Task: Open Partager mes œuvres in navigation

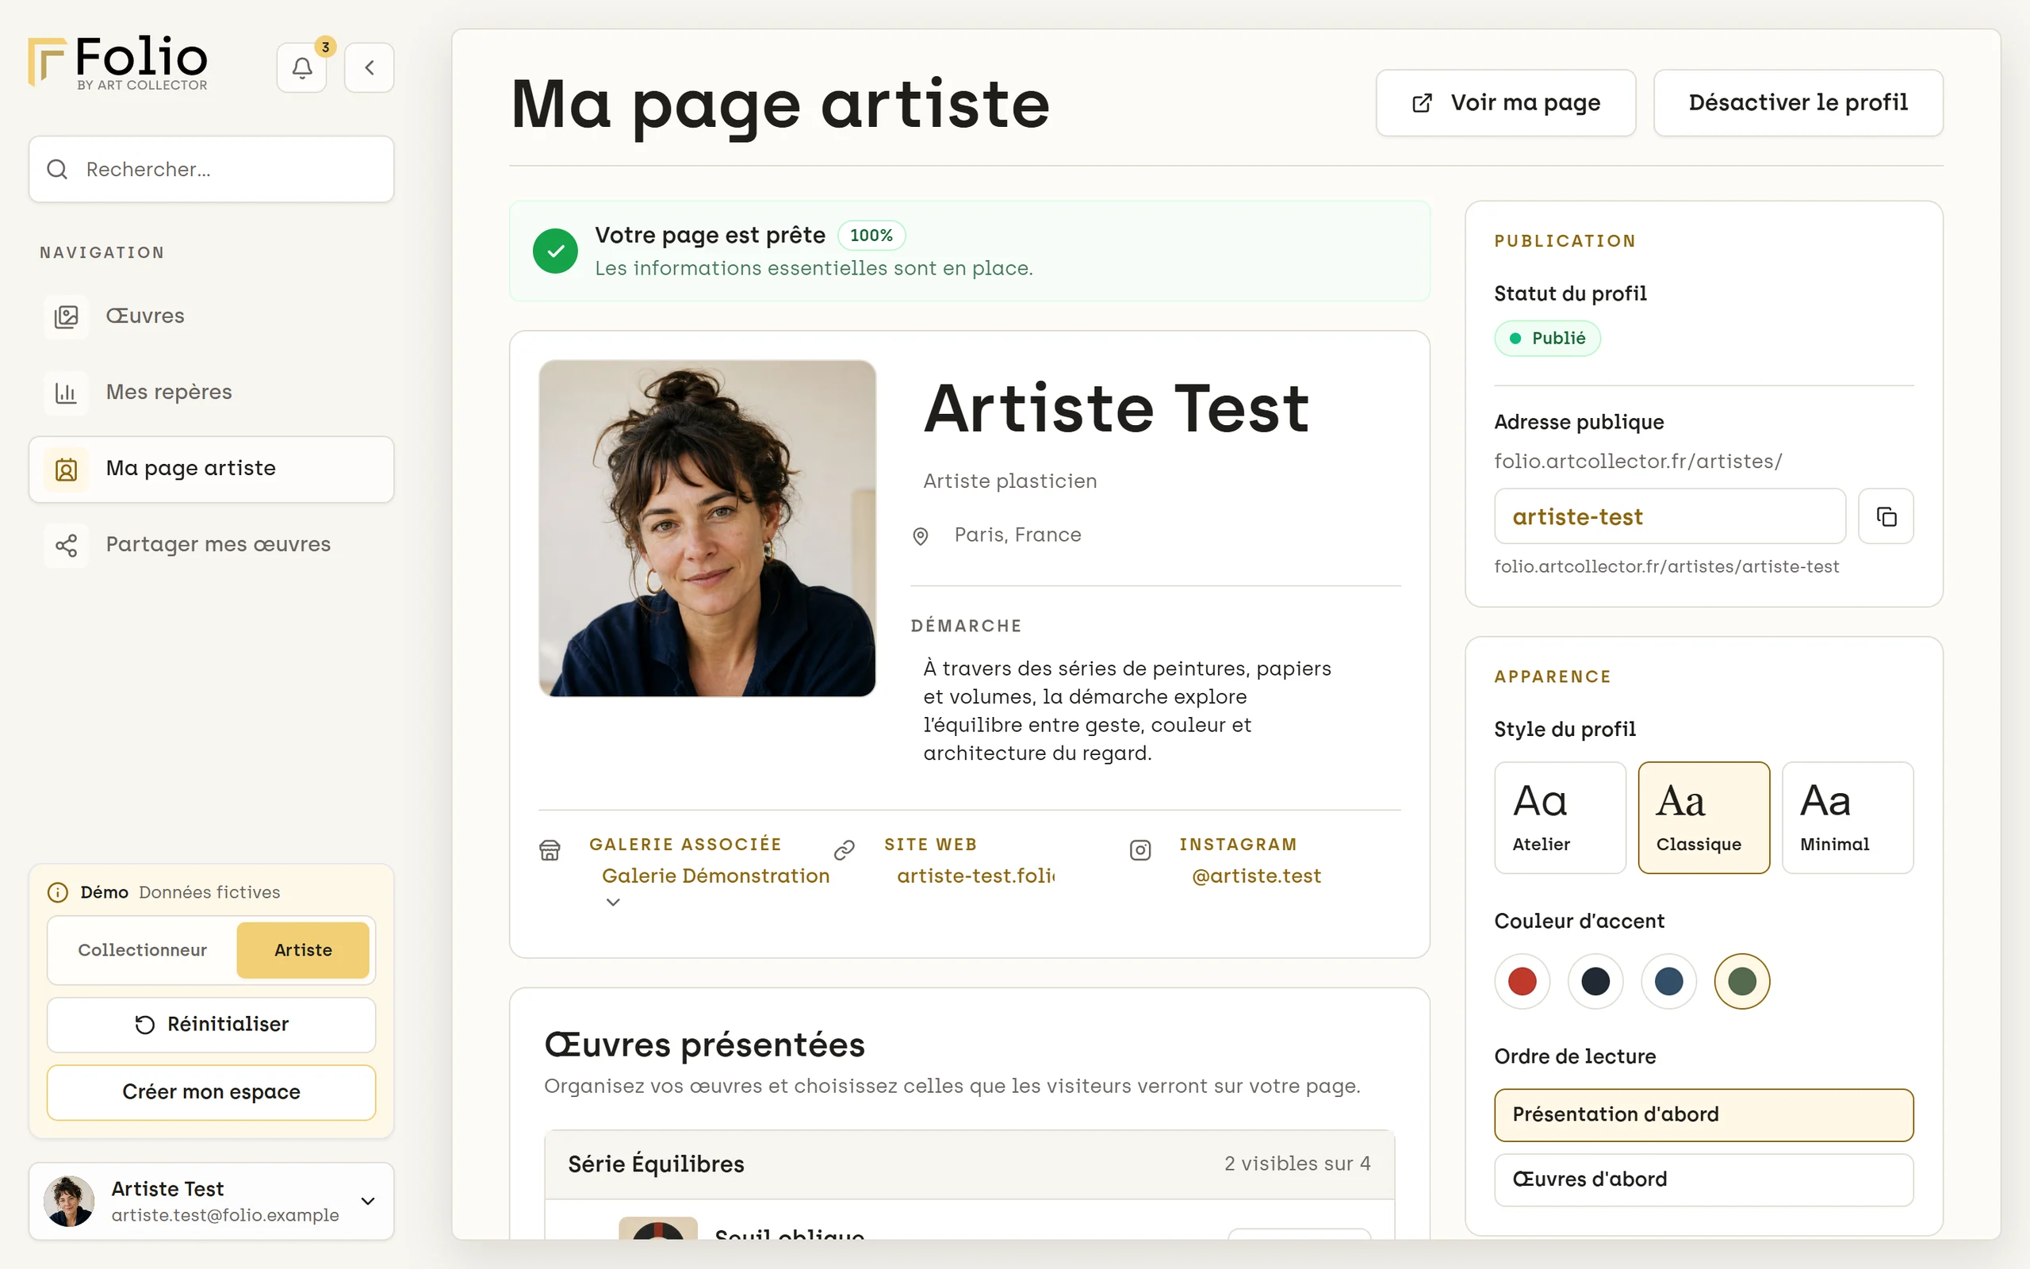Action: click(x=212, y=546)
